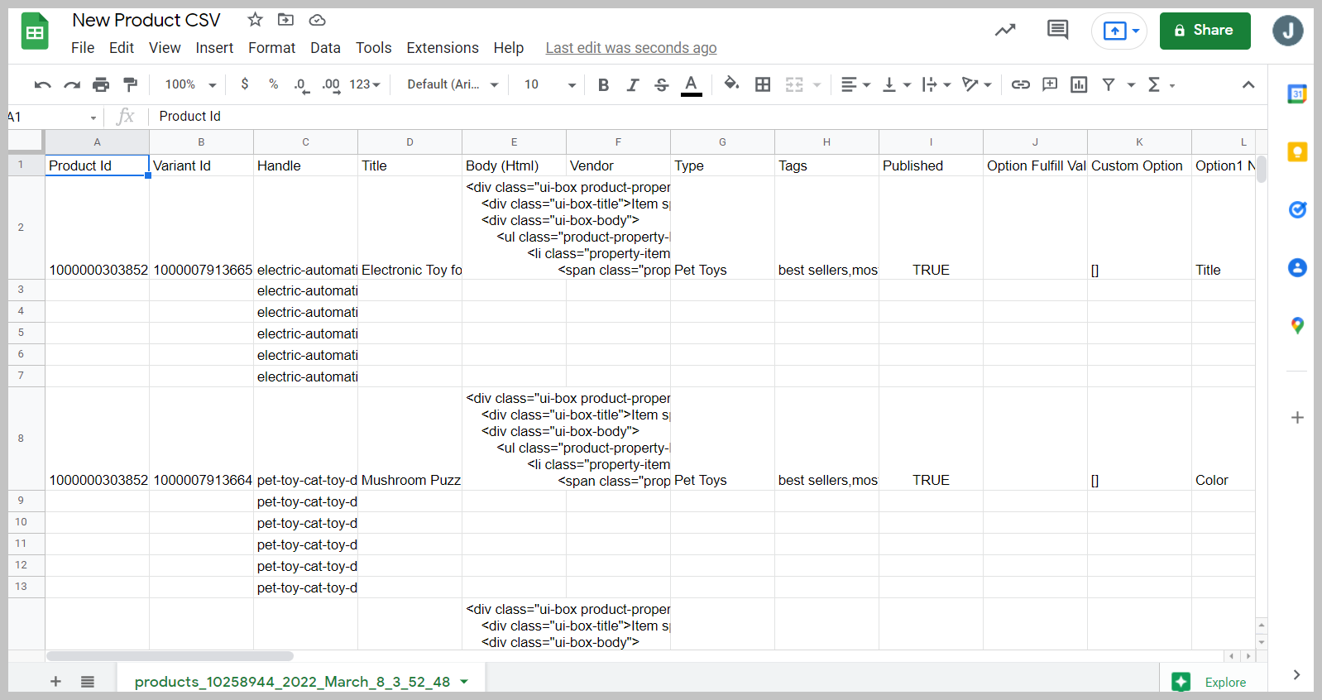The width and height of the screenshot is (1322, 700).
Task: Open the Edit menu
Action: [122, 48]
